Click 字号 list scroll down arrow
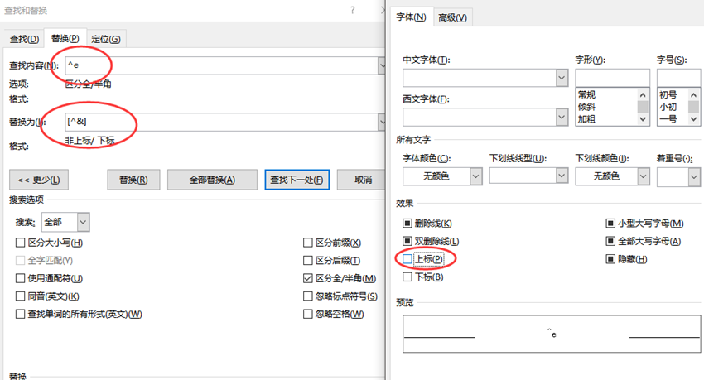704x380 pixels. pos(694,119)
